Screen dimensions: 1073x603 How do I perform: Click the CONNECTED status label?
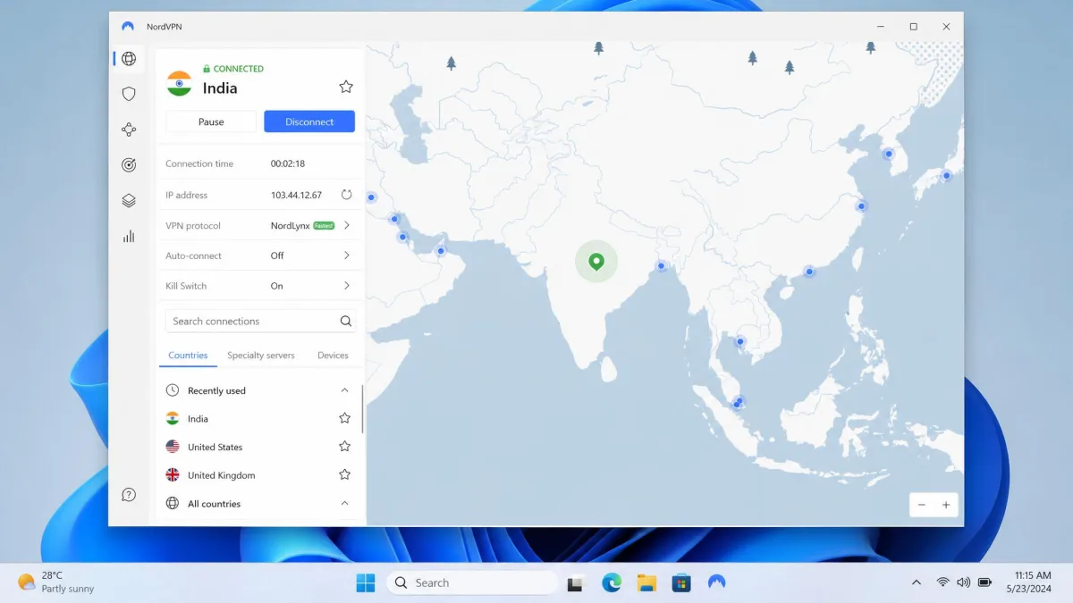(x=233, y=69)
